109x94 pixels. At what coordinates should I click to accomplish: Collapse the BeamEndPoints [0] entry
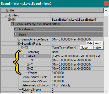click(22, 48)
